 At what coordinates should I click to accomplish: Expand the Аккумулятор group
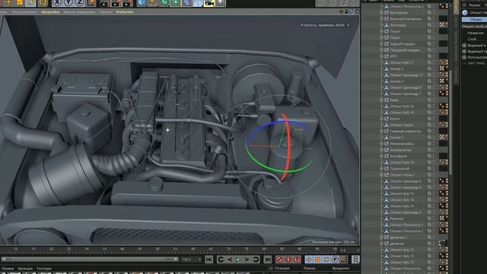(x=381, y=150)
